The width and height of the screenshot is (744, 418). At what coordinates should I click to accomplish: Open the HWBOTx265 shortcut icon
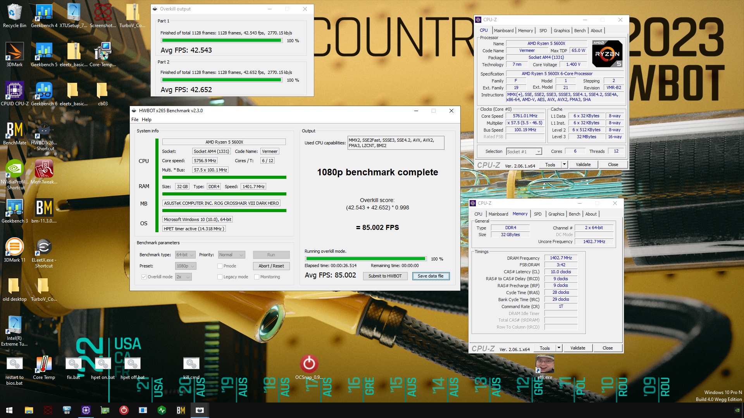[44, 135]
